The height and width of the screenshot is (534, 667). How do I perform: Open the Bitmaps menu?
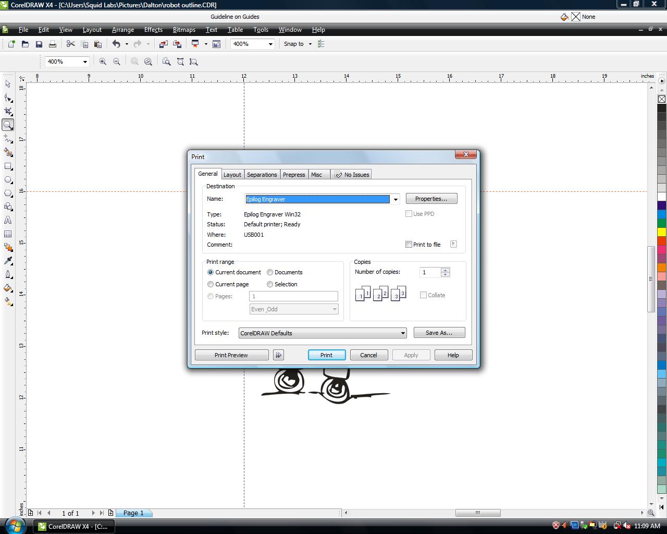[184, 30]
